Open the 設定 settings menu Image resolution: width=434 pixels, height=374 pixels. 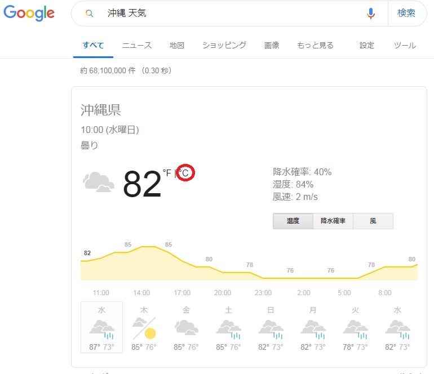(x=367, y=46)
